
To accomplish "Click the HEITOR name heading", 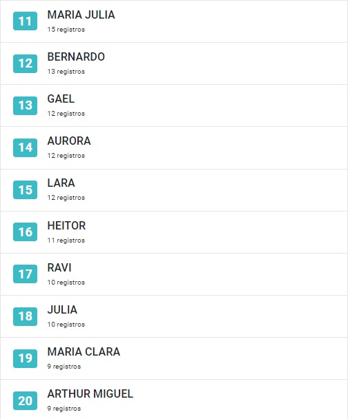I will click(66, 225).
